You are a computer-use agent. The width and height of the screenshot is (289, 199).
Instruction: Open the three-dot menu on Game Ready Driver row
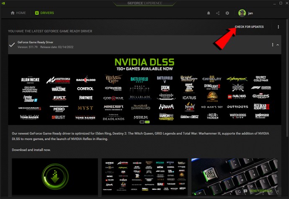click(273, 45)
